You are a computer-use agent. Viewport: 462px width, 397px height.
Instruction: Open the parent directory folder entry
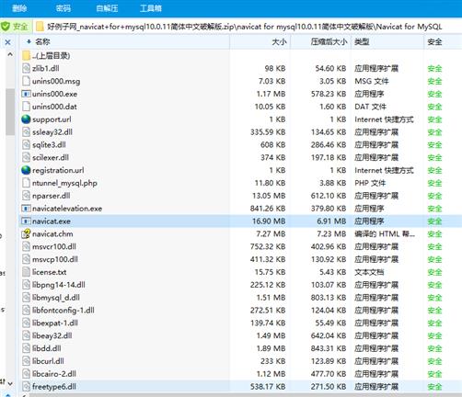46,55
